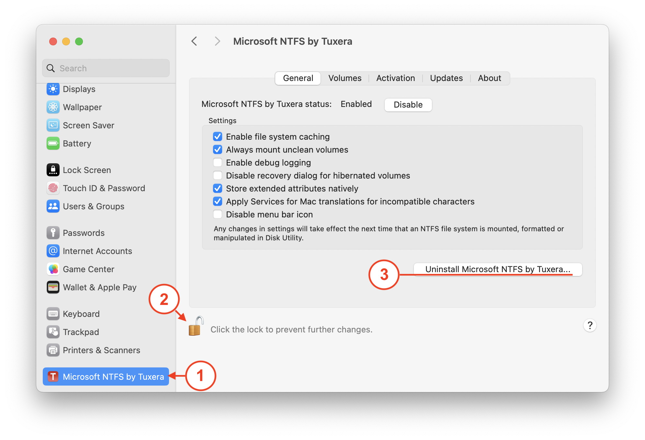Select Internet Accounts text in sidebar
This screenshot has width=645, height=440.
point(97,251)
